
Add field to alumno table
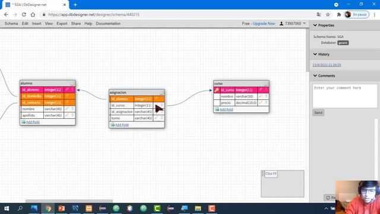tap(33, 122)
